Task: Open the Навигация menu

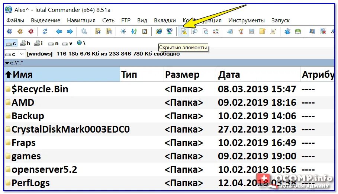Action: 81,20
